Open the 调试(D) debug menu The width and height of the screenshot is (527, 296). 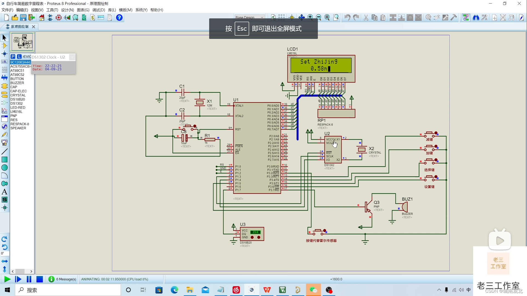[99, 10]
